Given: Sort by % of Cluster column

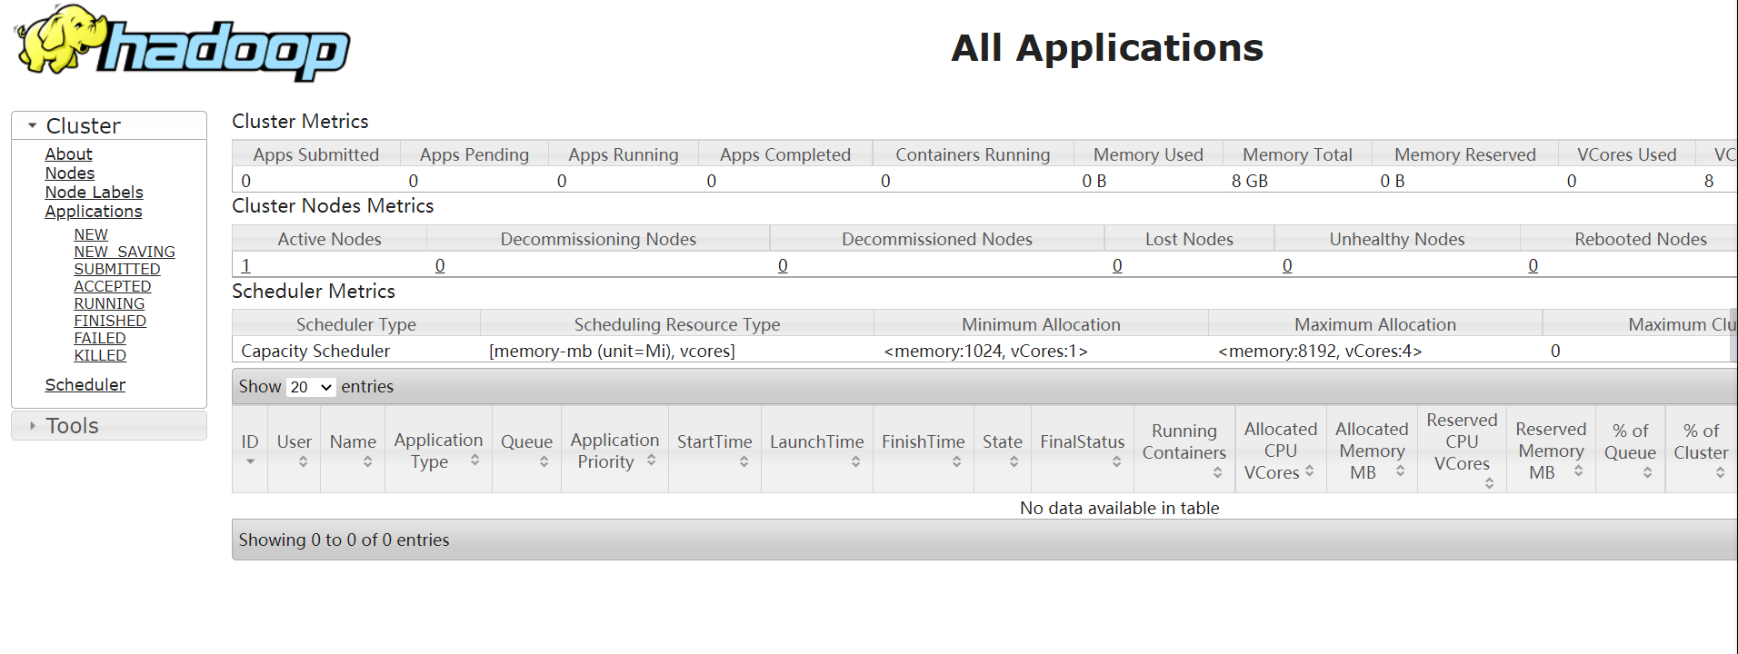Looking at the screenshot, I should (x=1702, y=450).
